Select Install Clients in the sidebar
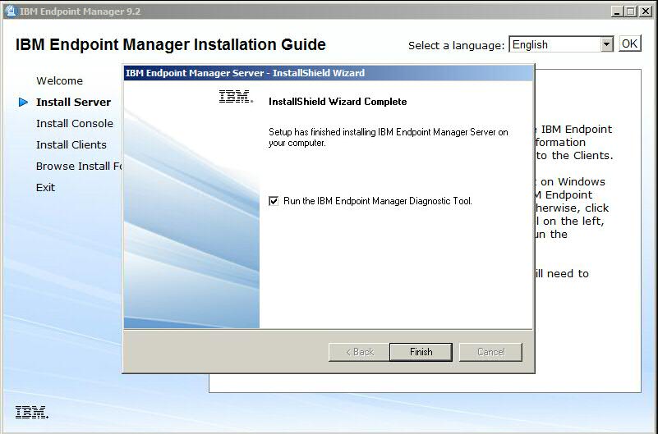 point(71,144)
